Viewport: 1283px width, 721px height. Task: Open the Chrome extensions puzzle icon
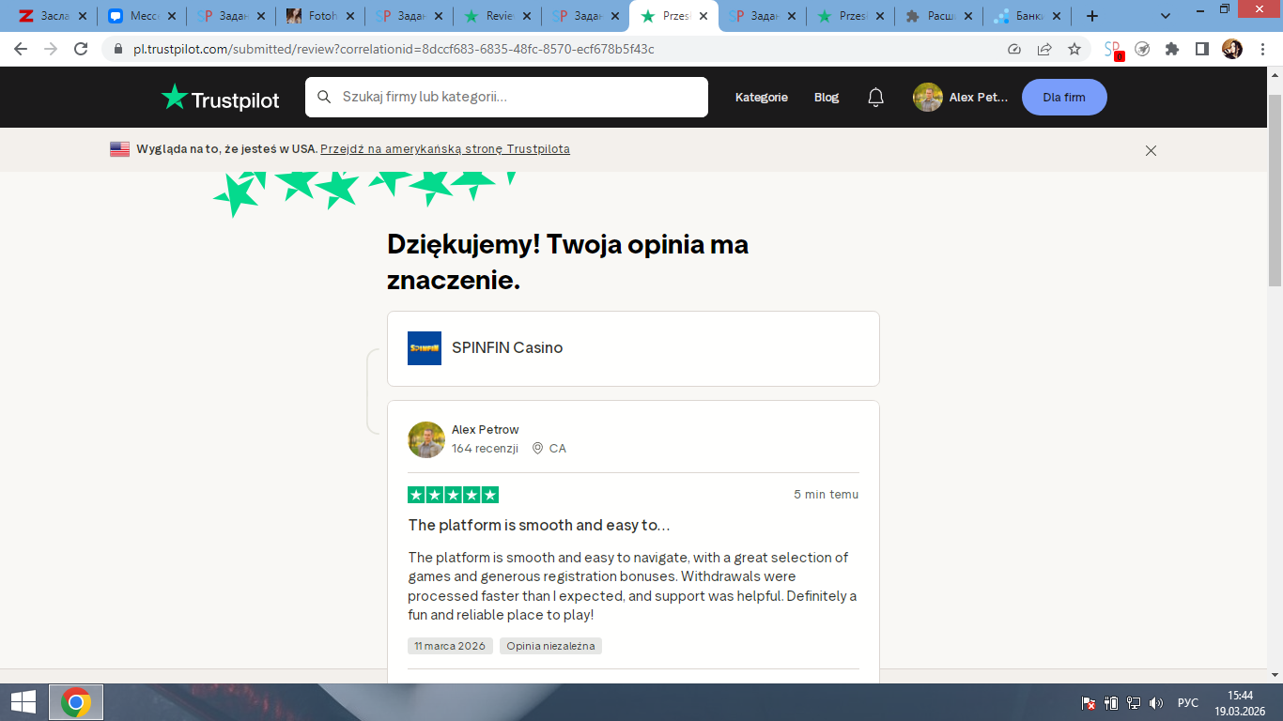pos(1171,49)
